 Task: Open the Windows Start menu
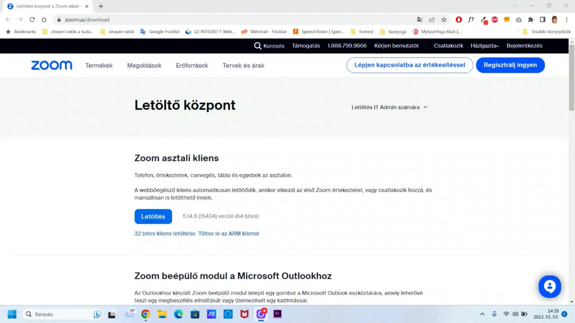tap(12, 314)
